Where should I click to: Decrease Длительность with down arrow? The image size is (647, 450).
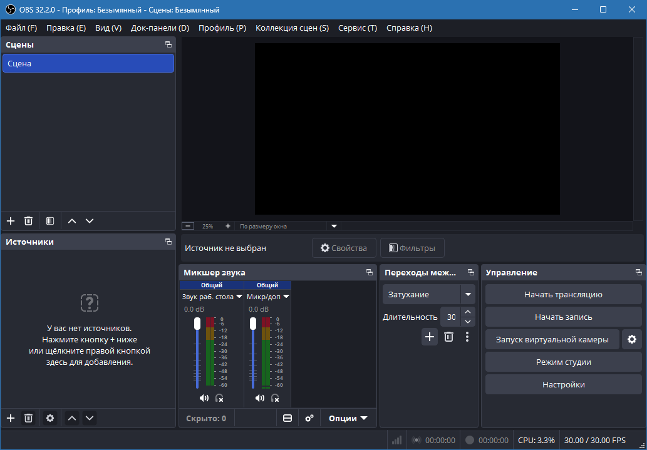[x=467, y=322]
